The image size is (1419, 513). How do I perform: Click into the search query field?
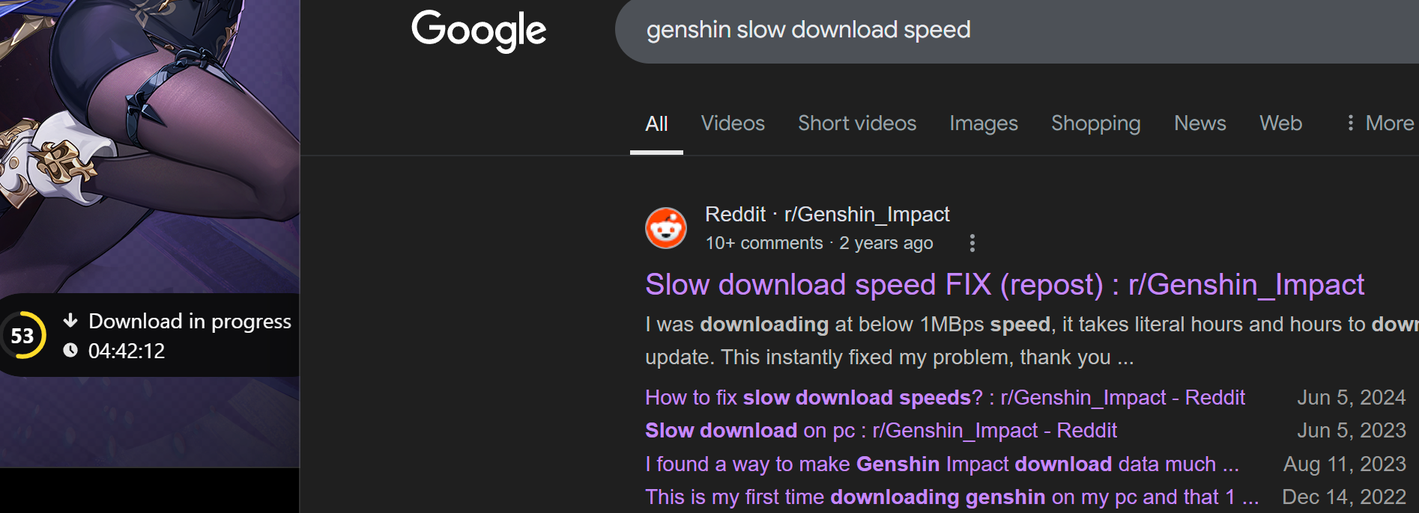1017,30
